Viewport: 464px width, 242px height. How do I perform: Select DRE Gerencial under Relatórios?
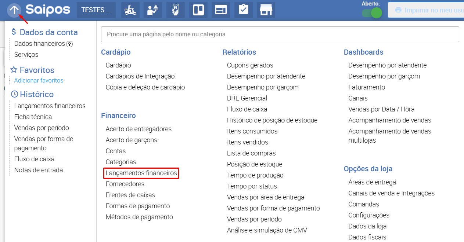(x=247, y=98)
